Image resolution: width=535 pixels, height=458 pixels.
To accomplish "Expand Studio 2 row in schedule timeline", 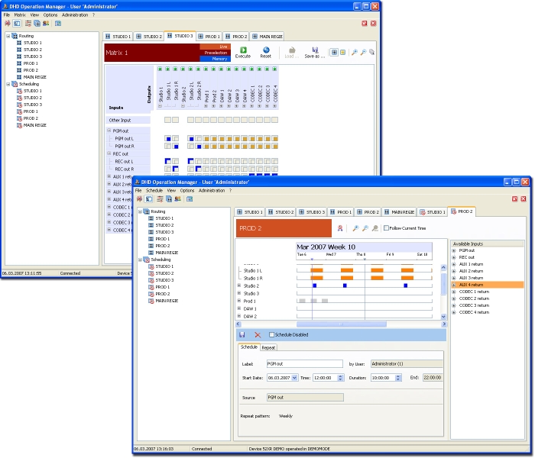I will pyautogui.click(x=239, y=285).
